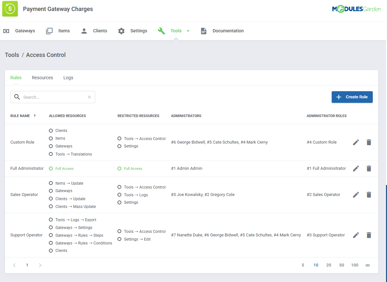Go to previous page chevron
387x282 pixels.
pyautogui.click(x=14, y=265)
